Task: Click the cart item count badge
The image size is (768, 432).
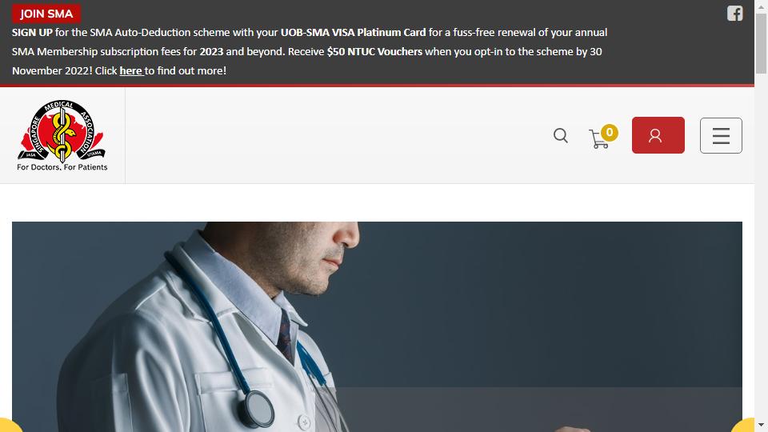Action: (610, 132)
